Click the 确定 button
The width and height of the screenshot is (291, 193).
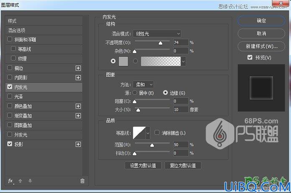click(261, 21)
